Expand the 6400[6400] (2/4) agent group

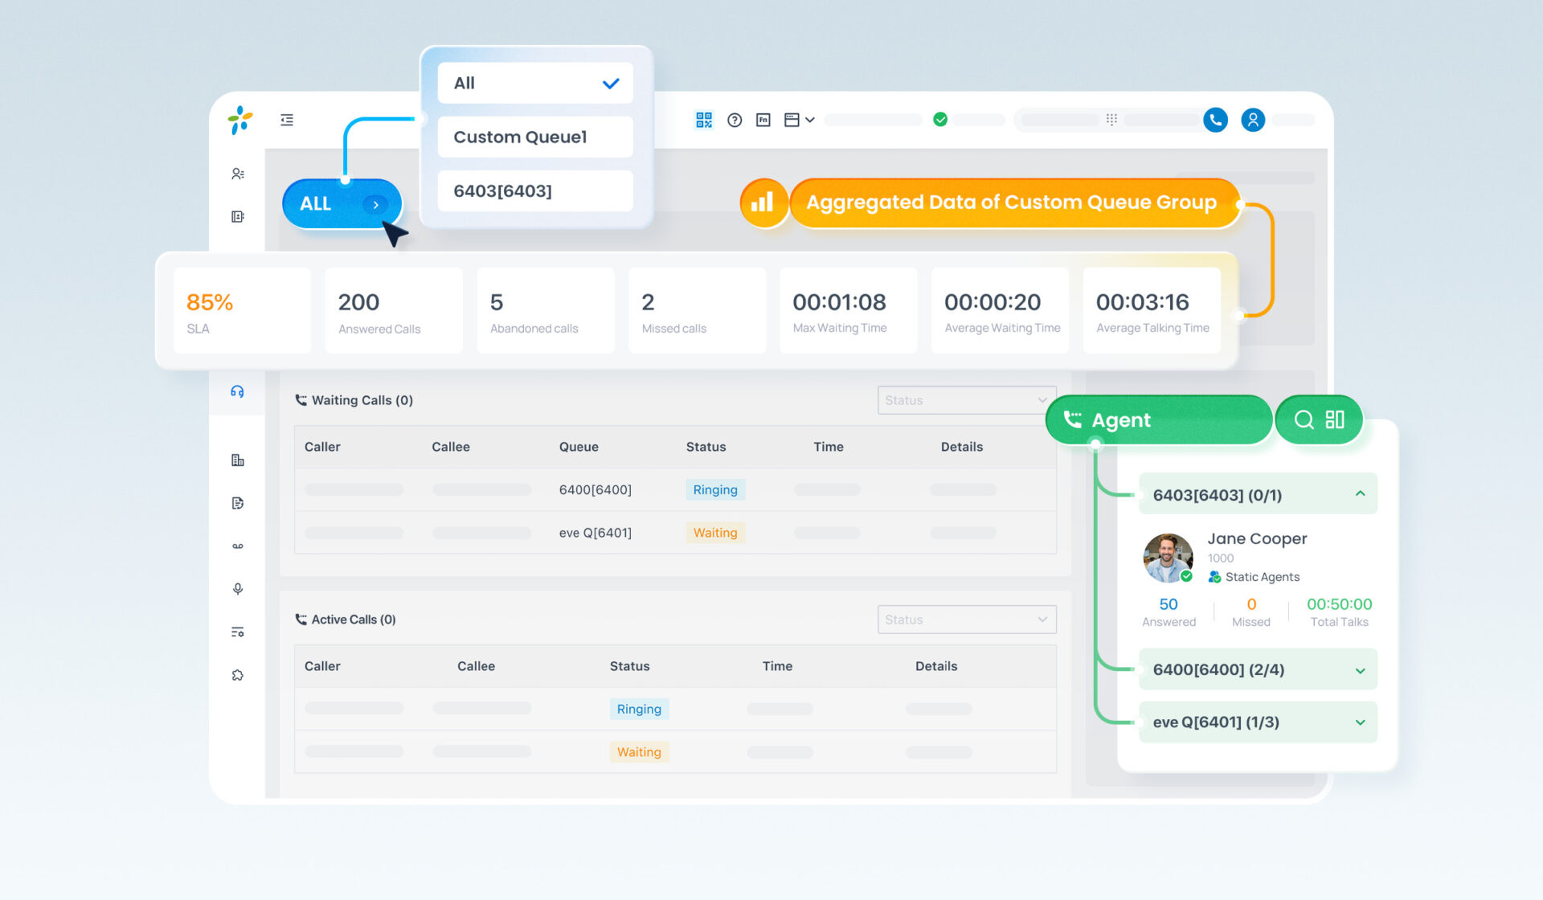click(x=1258, y=669)
